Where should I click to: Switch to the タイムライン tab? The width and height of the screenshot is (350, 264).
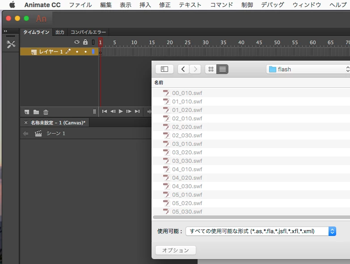(36, 32)
